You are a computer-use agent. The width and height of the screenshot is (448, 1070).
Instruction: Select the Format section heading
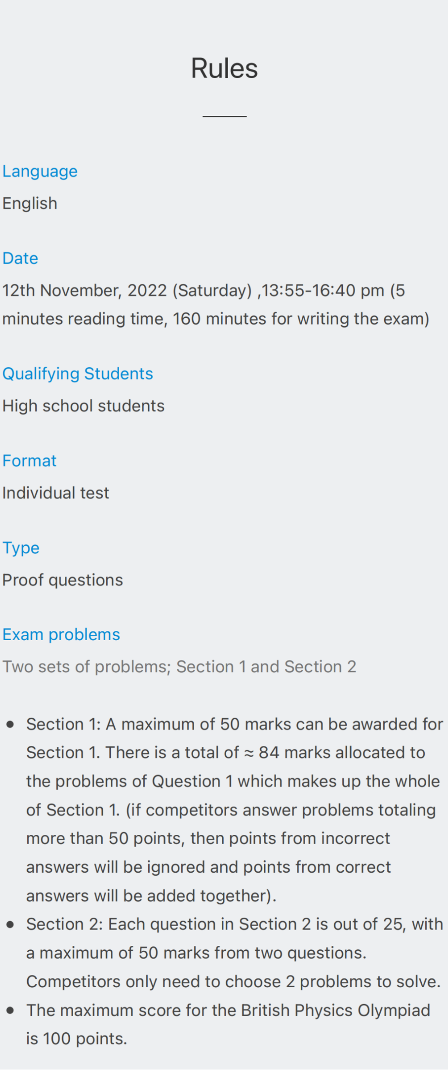click(x=30, y=461)
